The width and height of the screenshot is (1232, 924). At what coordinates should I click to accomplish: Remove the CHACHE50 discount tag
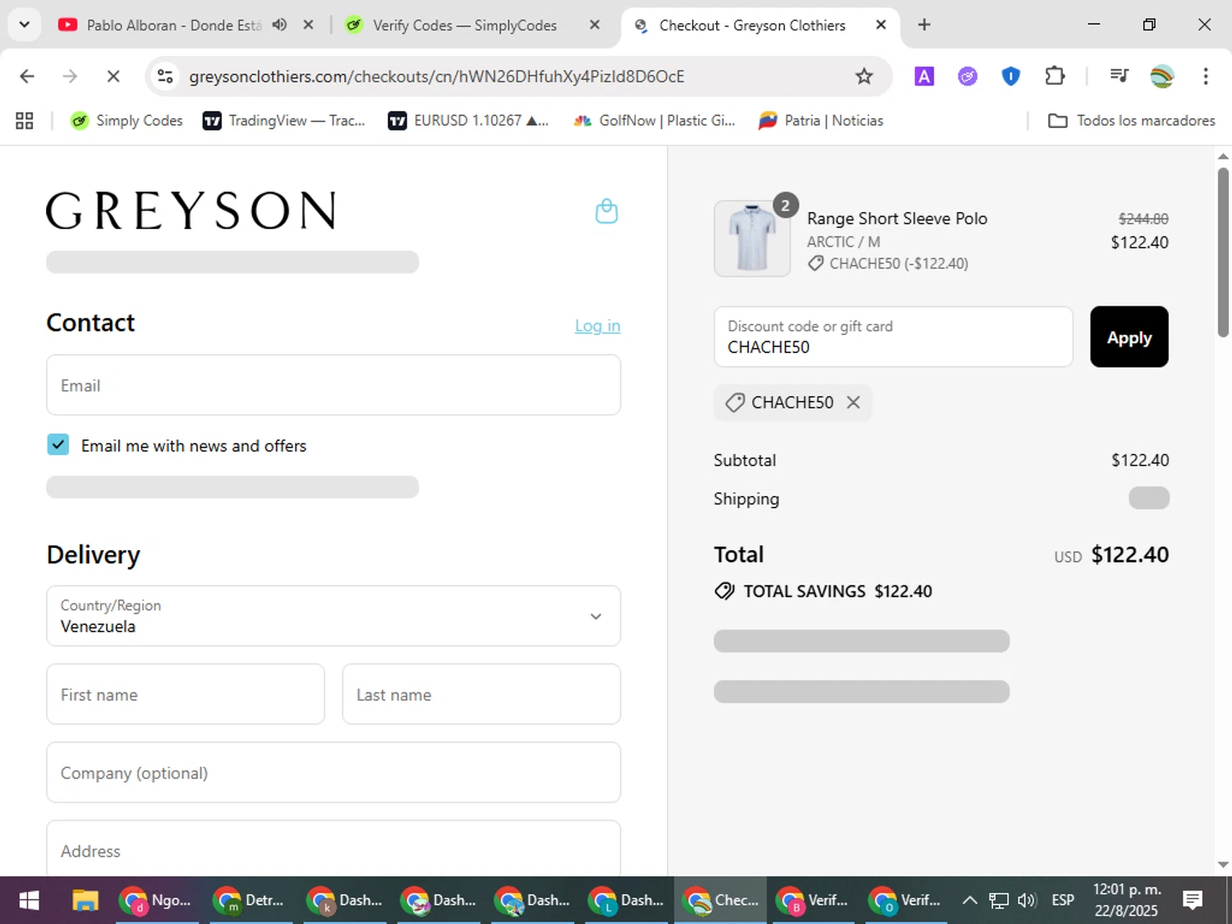853,402
